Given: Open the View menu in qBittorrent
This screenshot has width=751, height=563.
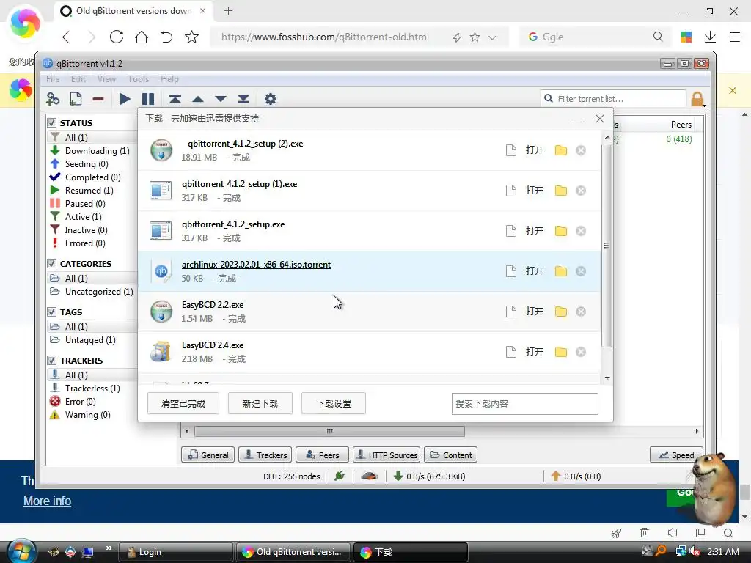Looking at the screenshot, I should (x=106, y=79).
